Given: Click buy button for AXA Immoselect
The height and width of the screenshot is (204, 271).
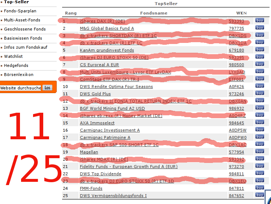Looking at the screenshot, I should point(260,122).
